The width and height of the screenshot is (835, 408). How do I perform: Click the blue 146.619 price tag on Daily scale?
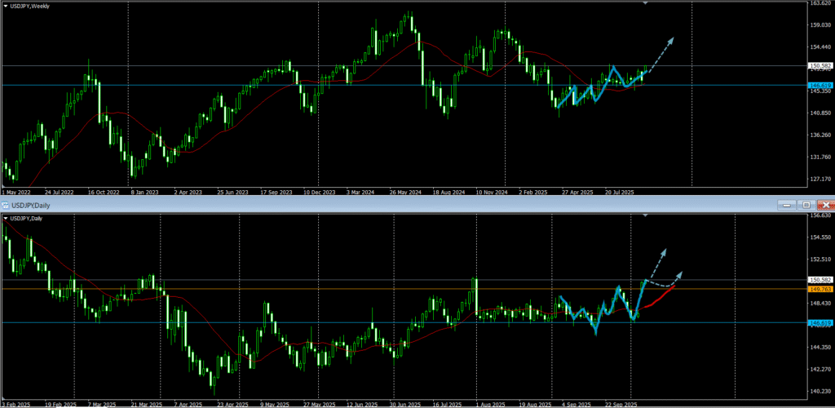pos(819,323)
